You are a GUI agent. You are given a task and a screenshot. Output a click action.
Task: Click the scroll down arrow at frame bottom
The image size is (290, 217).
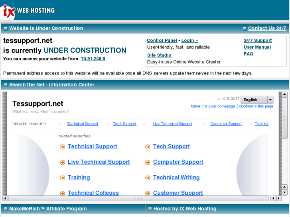pos(285,192)
